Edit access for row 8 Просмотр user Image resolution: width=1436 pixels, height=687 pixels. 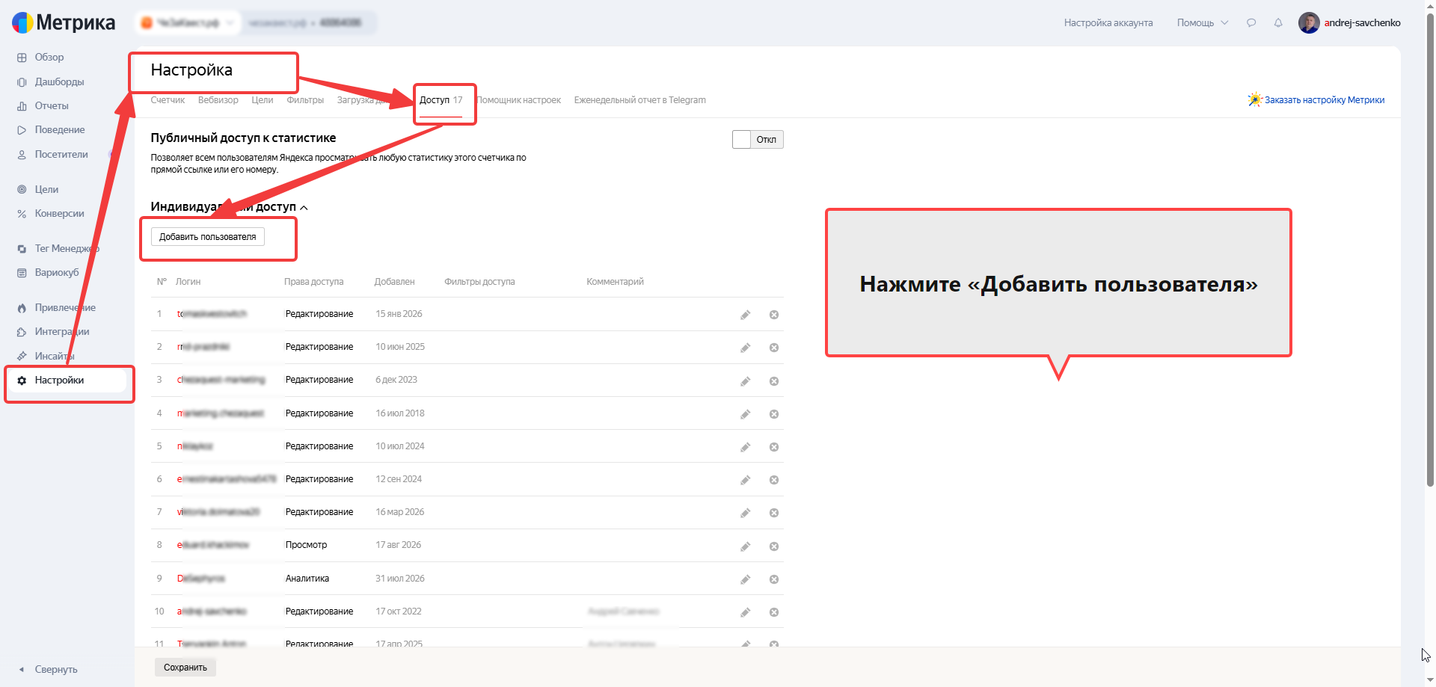[x=746, y=546]
